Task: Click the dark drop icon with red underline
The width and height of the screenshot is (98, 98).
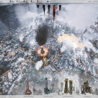Action: tap(38, 1)
